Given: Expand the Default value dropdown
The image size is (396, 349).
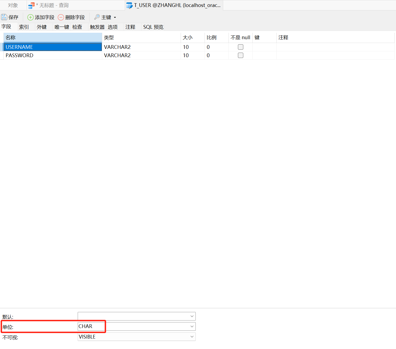Looking at the screenshot, I should [x=192, y=316].
